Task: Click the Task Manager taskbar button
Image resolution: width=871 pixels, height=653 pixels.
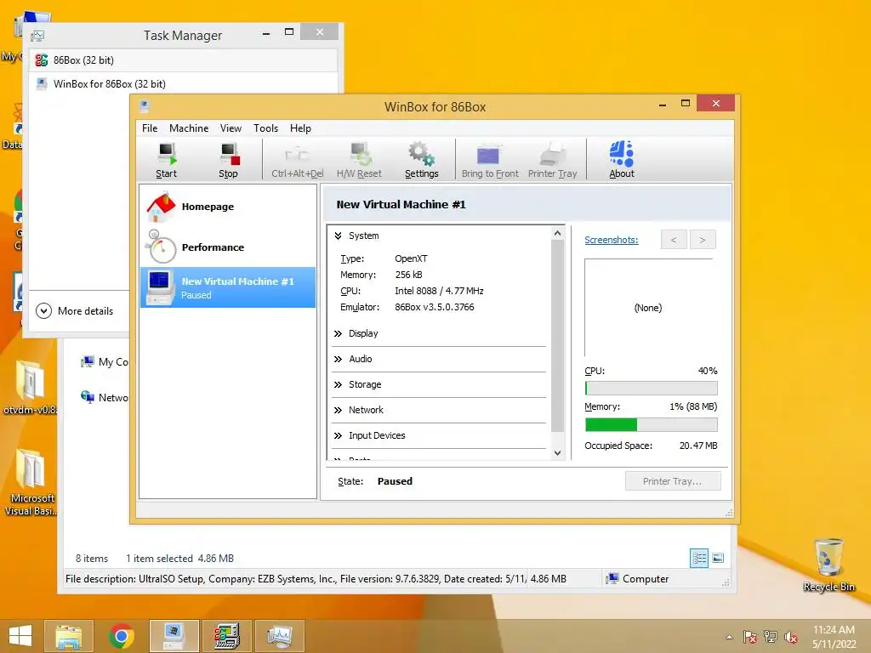Action: click(279, 636)
